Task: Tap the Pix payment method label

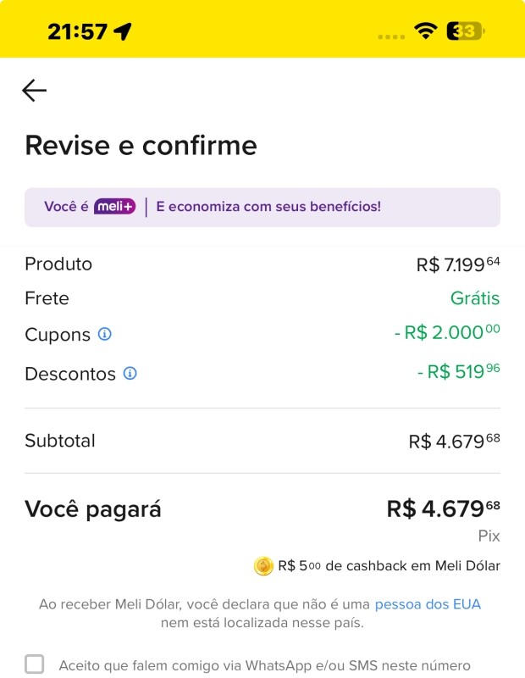Action: coord(489,536)
